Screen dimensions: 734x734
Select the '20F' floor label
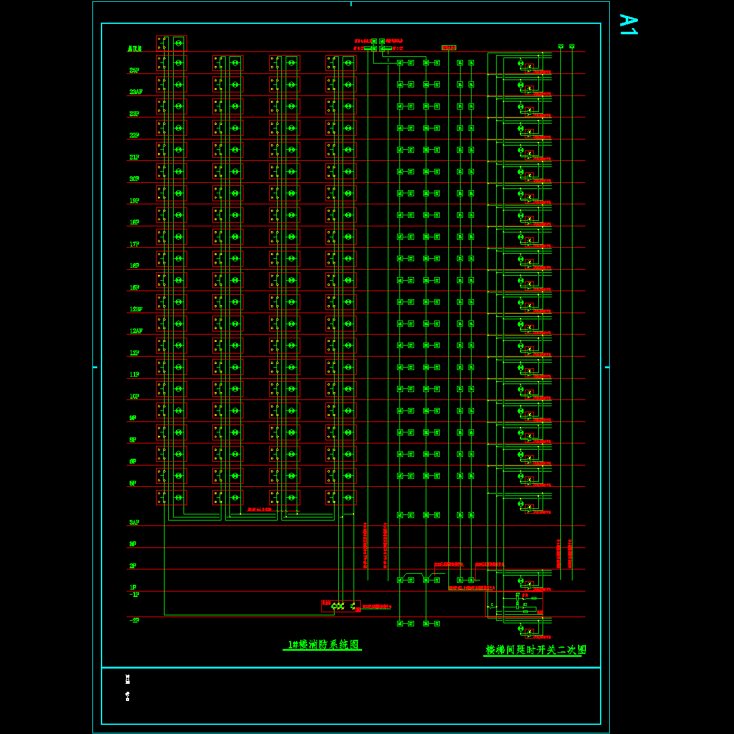pyautogui.click(x=134, y=179)
